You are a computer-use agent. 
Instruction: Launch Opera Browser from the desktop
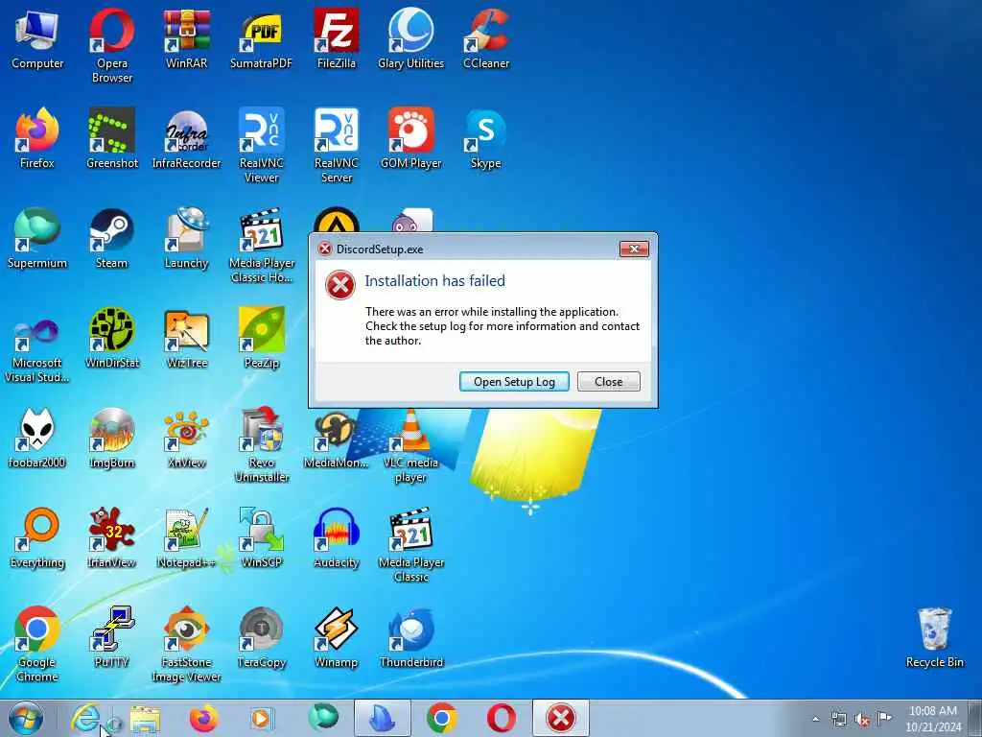[x=111, y=45]
